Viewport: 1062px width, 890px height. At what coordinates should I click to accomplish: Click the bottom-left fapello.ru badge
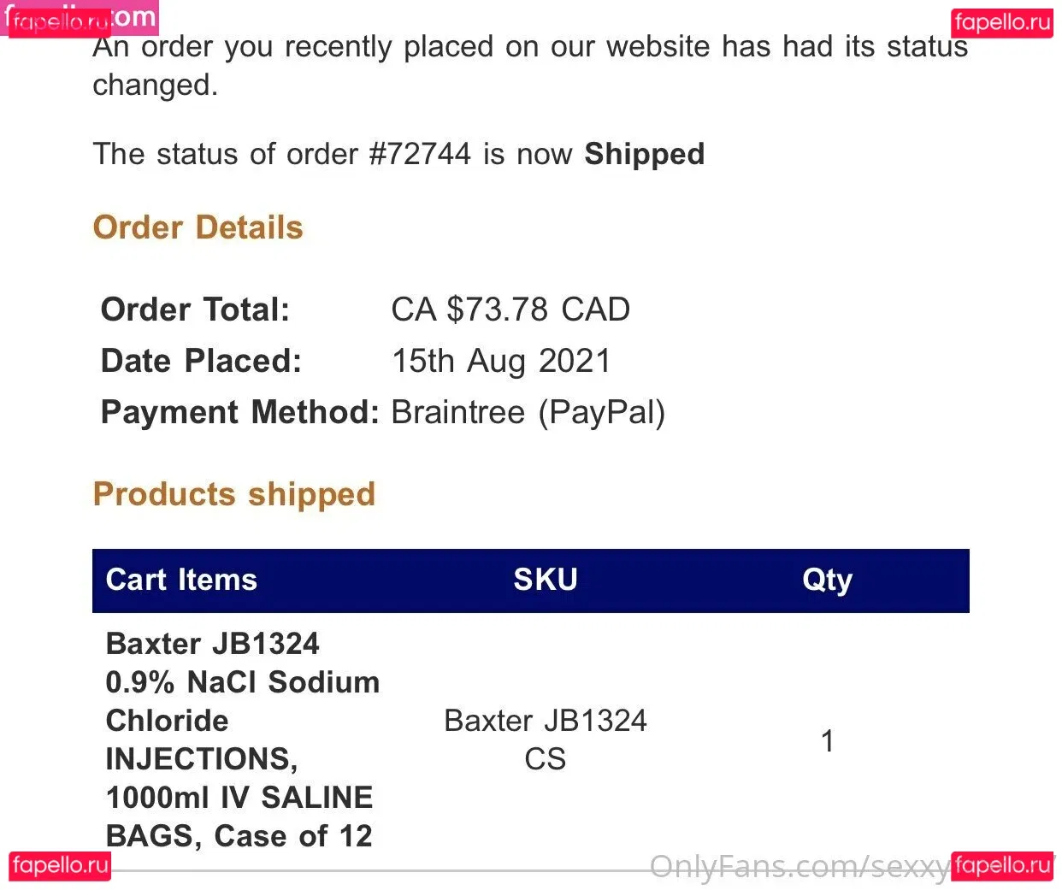[x=60, y=865]
